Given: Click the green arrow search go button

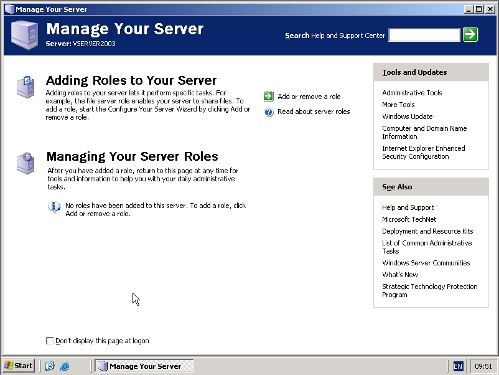Looking at the screenshot, I should (470, 35).
